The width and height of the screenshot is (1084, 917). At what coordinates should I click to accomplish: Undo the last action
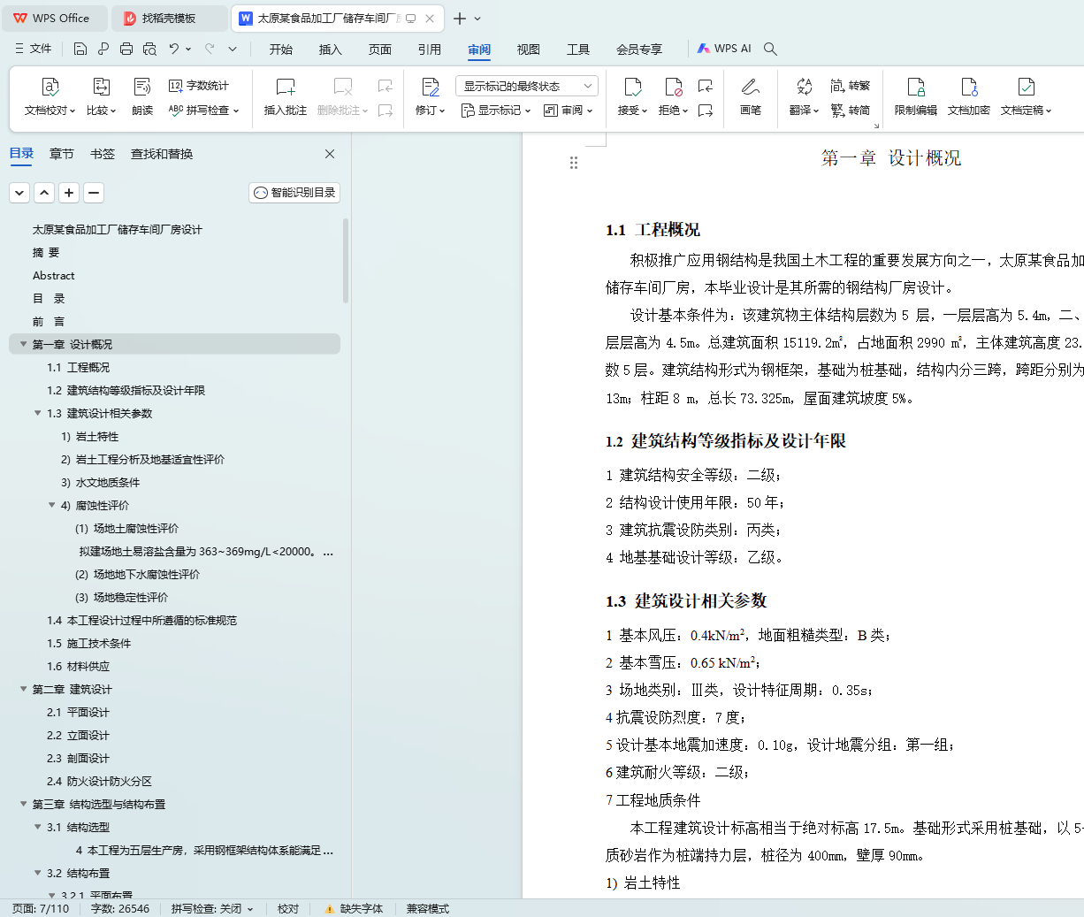[174, 49]
